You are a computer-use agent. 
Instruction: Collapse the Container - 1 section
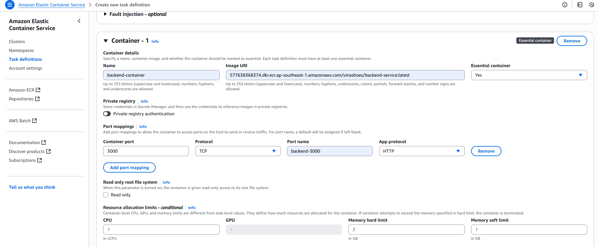pyautogui.click(x=106, y=41)
